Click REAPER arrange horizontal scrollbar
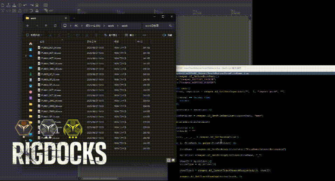The height and width of the screenshot is (181, 335). pyautogui.click(x=100, y=179)
